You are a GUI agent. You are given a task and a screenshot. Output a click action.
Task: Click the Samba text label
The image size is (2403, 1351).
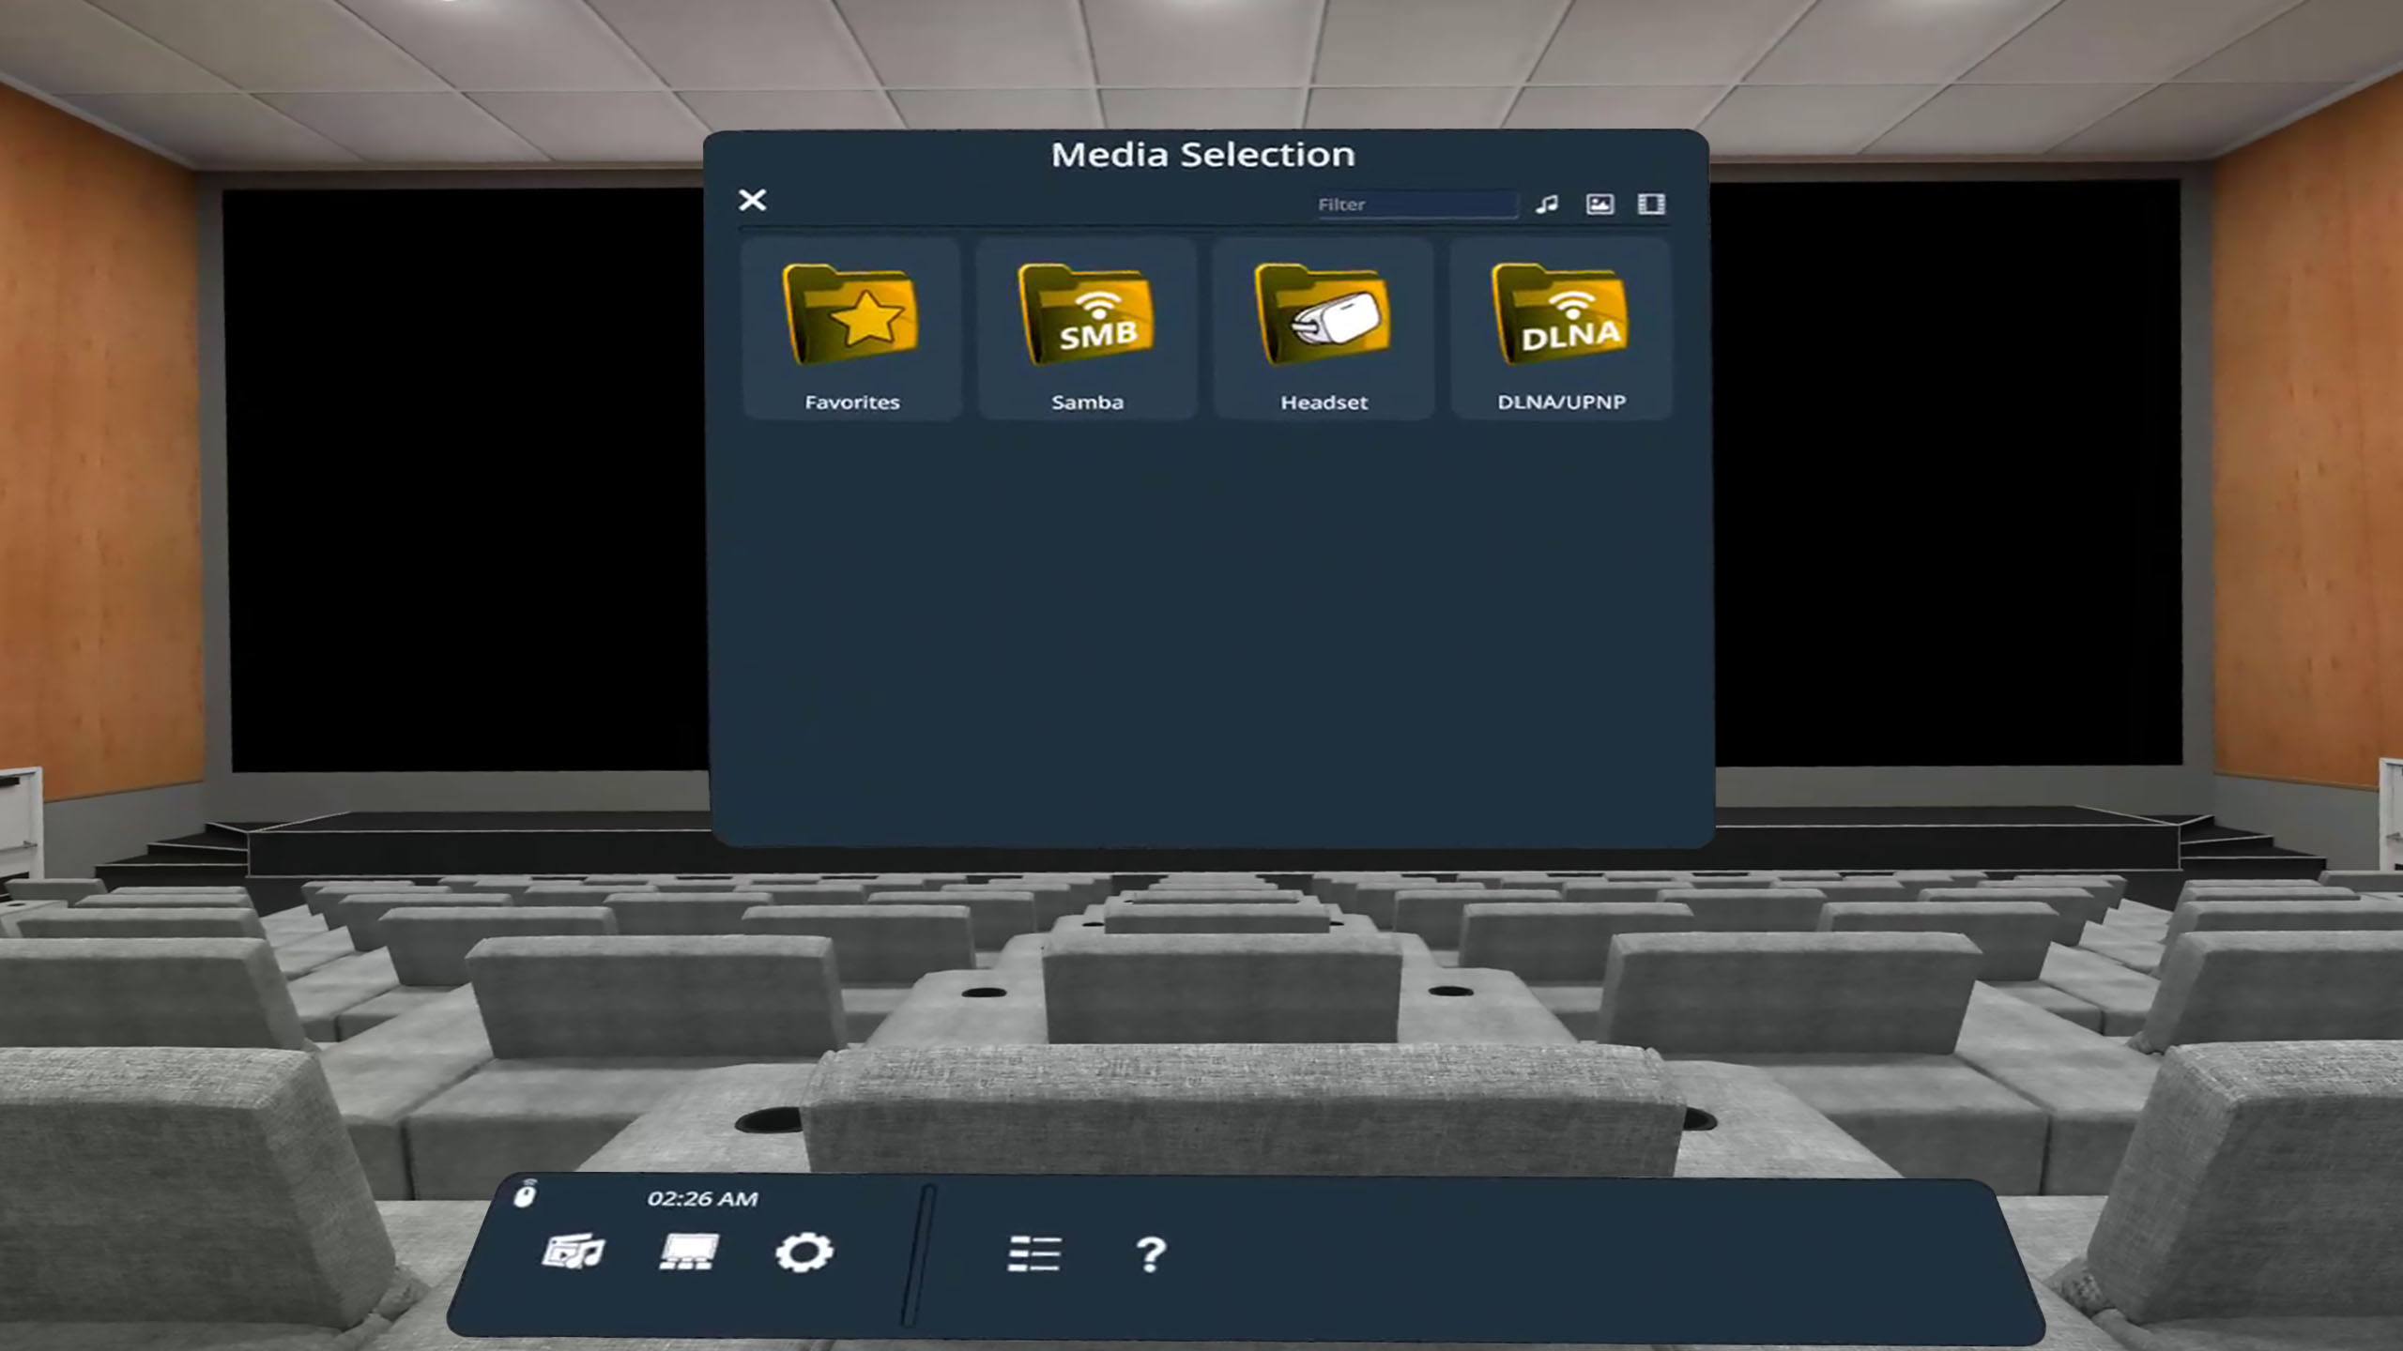point(1087,402)
